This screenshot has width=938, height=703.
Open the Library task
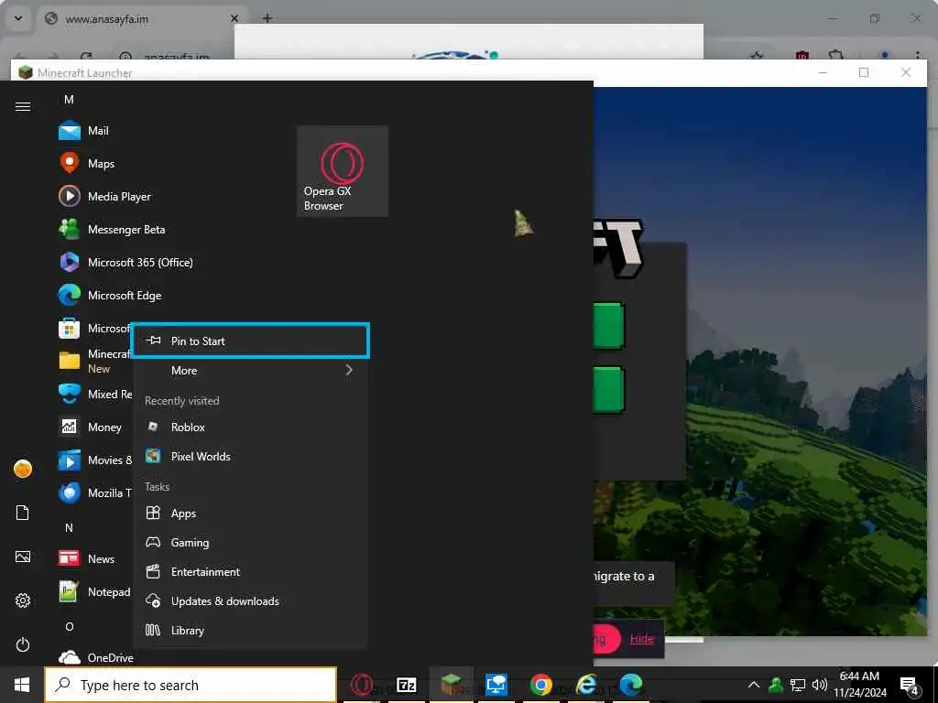tap(250, 630)
